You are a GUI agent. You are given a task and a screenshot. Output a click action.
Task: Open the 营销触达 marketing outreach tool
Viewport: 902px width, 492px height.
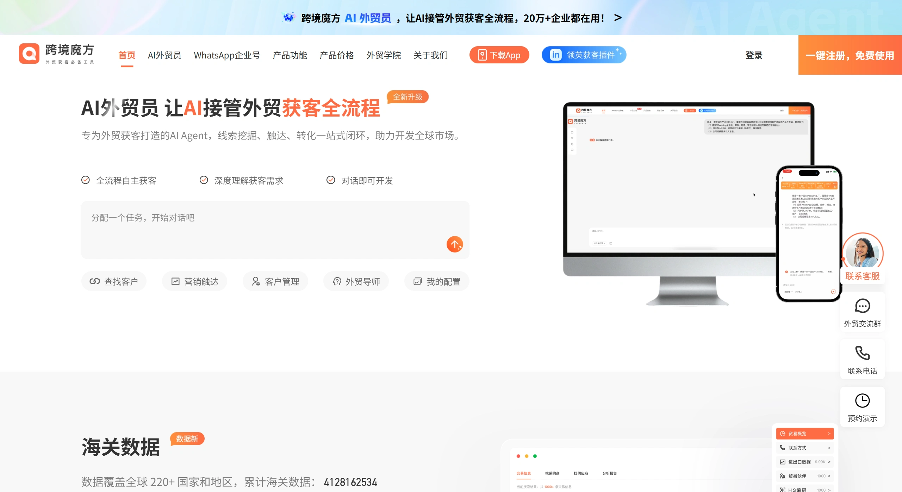click(194, 281)
